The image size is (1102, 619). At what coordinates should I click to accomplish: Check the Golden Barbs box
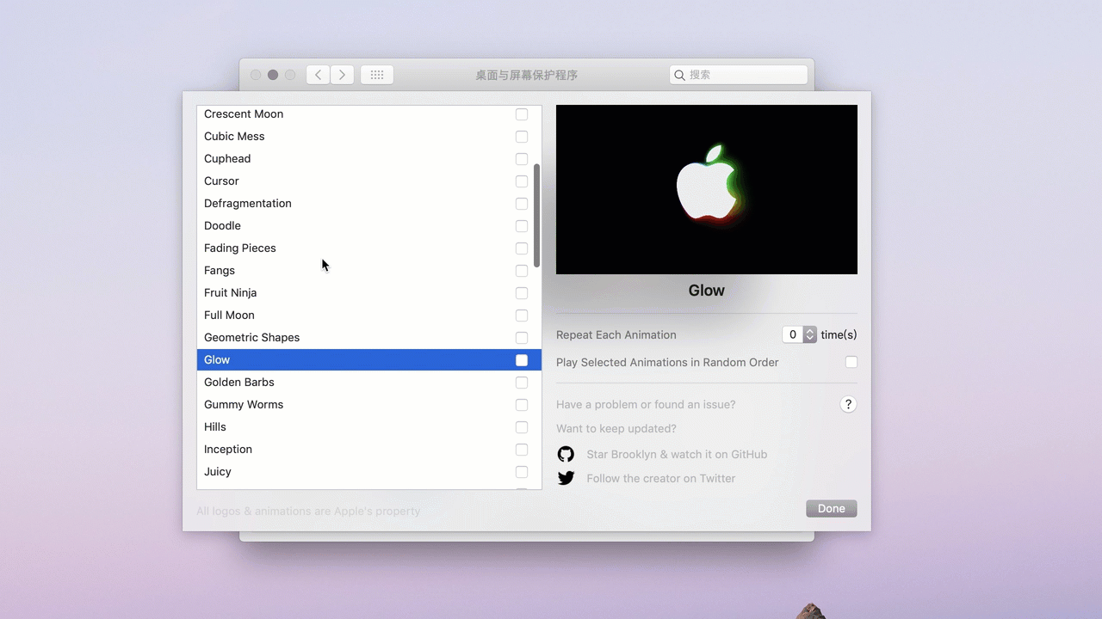coord(522,383)
